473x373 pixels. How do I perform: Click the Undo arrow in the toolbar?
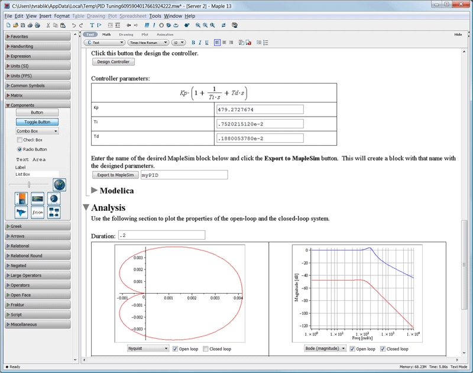pyautogui.click(x=74, y=25)
